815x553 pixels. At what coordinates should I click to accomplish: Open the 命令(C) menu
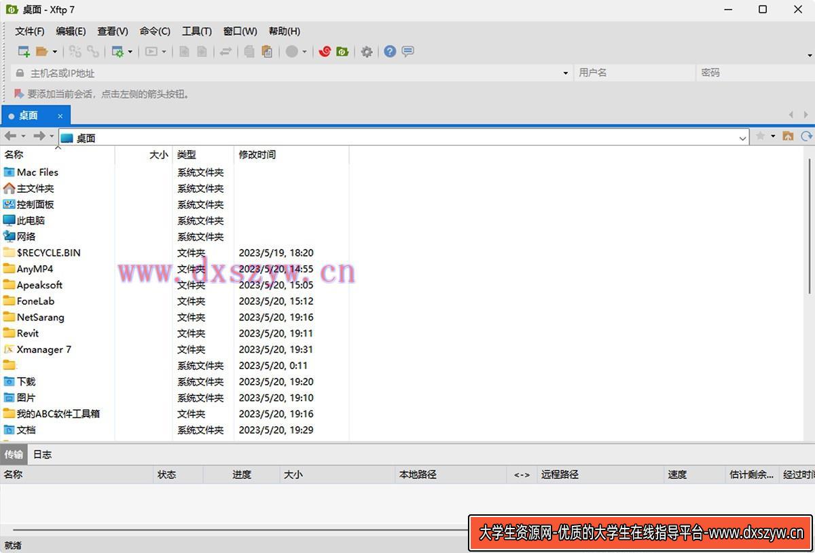(x=155, y=31)
